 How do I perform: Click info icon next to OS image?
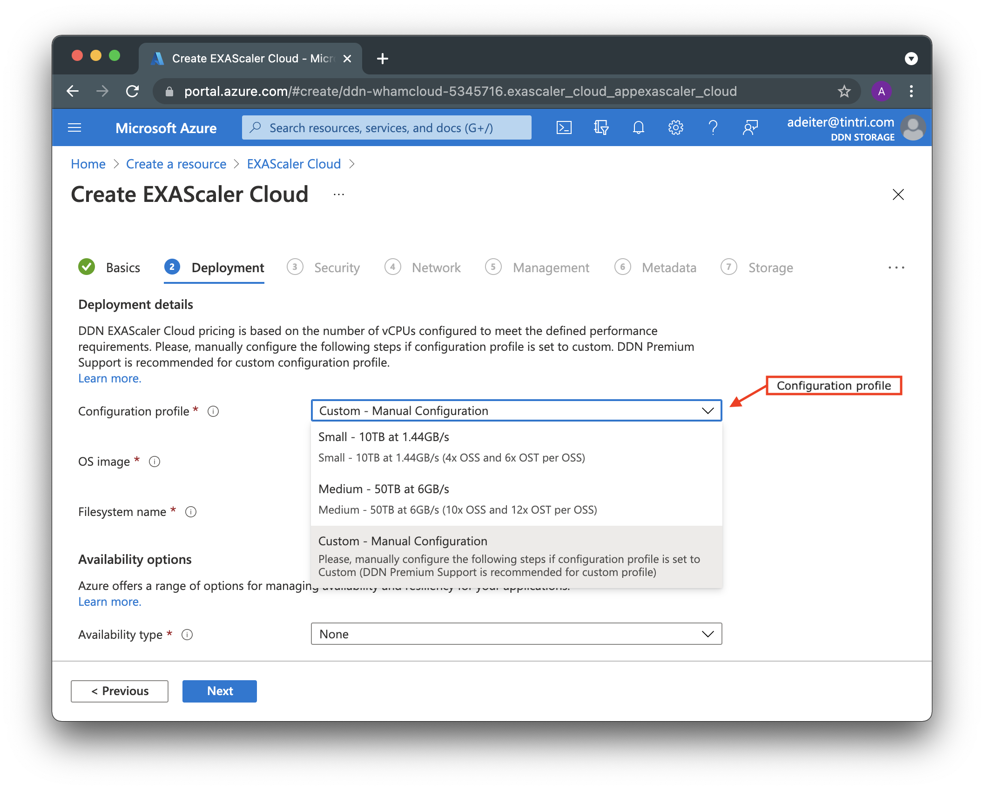pos(155,462)
